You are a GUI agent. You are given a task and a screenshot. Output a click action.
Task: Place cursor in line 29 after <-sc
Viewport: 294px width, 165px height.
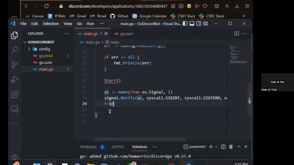click(114, 104)
